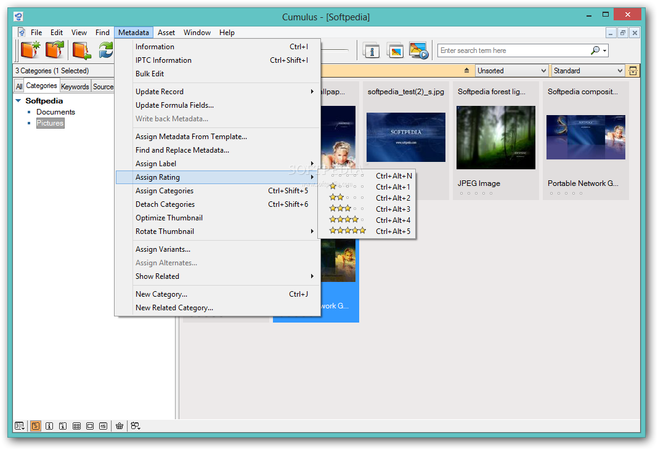Open the asset information window icon
This screenshot has height=450, width=658.
[372, 50]
